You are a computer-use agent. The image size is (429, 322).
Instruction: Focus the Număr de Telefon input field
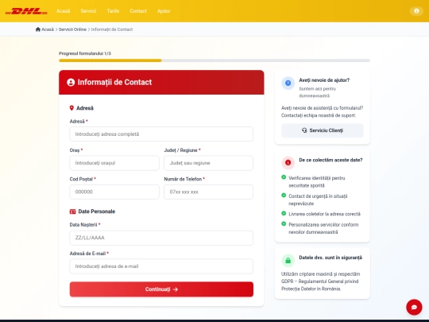click(x=208, y=192)
